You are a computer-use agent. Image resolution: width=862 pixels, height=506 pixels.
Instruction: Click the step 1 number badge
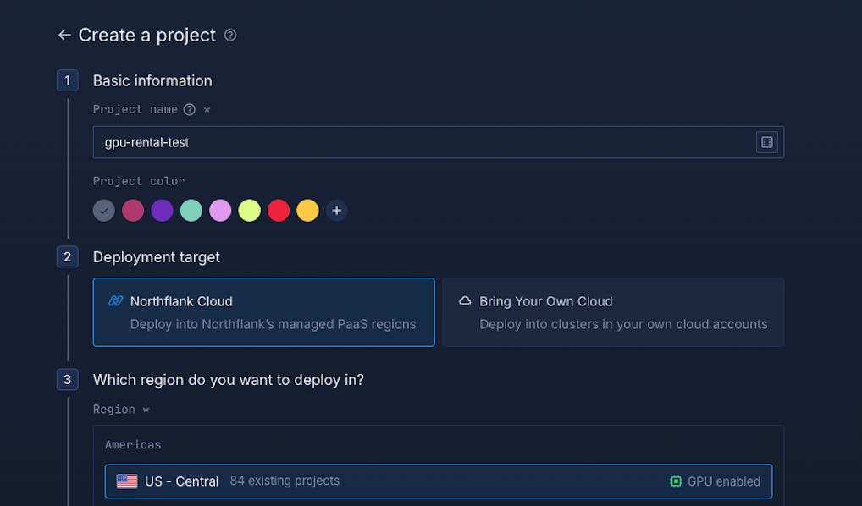(68, 80)
